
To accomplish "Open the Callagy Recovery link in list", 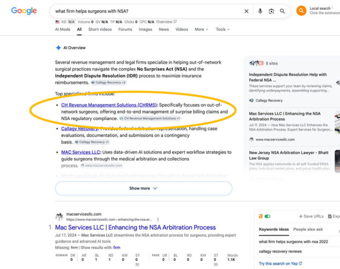I will [79, 129].
